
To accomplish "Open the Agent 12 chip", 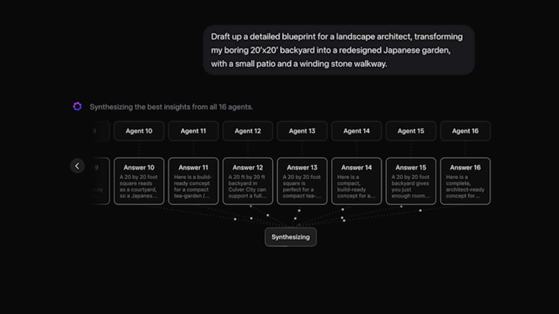I will (x=248, y=131).
